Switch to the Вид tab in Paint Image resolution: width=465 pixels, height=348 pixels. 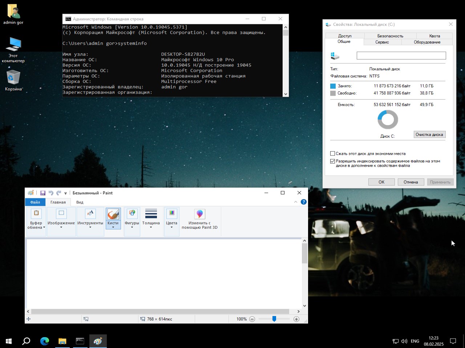80,202
